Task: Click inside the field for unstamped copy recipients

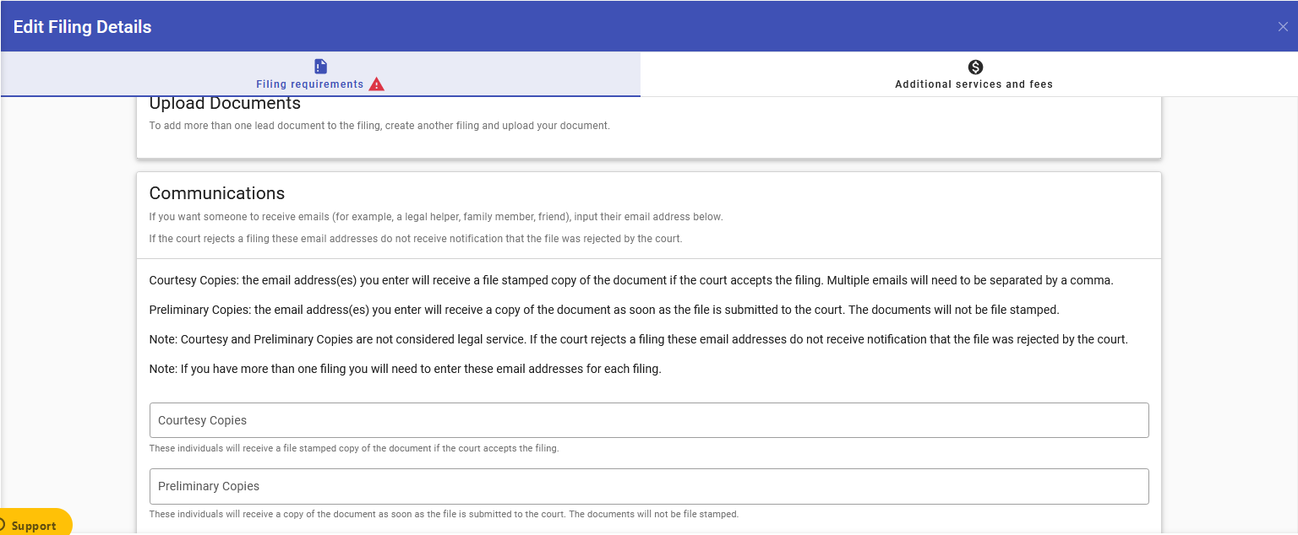Action: [x=649, y=486]
